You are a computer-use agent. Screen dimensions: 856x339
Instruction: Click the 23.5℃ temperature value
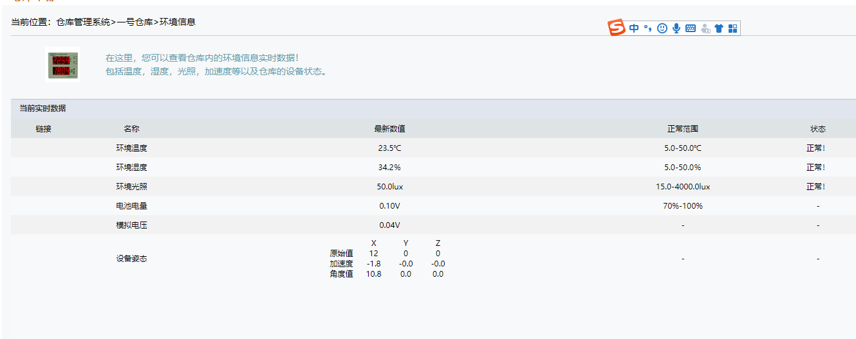389,148
